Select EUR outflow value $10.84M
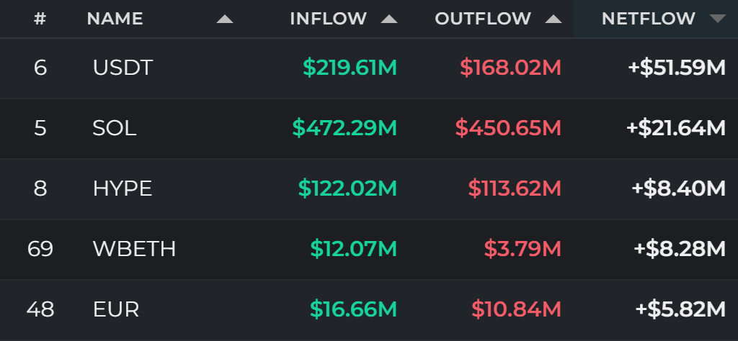This screenshot has width=738, height=341. click(516, 309)
